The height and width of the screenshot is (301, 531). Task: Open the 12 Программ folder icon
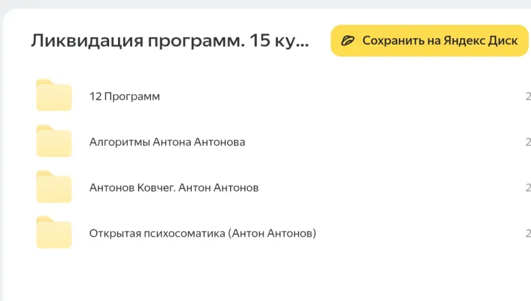[54, 96]
